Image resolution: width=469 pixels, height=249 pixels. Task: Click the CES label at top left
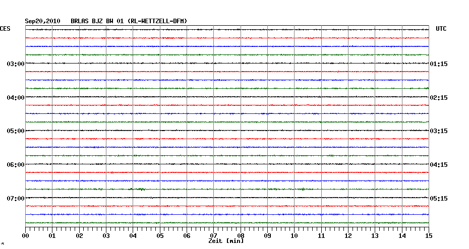click(x=5, y=29)
